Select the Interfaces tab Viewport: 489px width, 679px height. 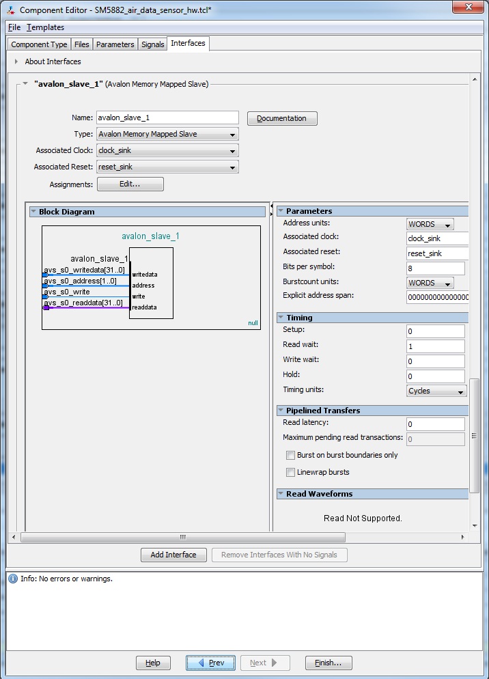coord(188,43)
